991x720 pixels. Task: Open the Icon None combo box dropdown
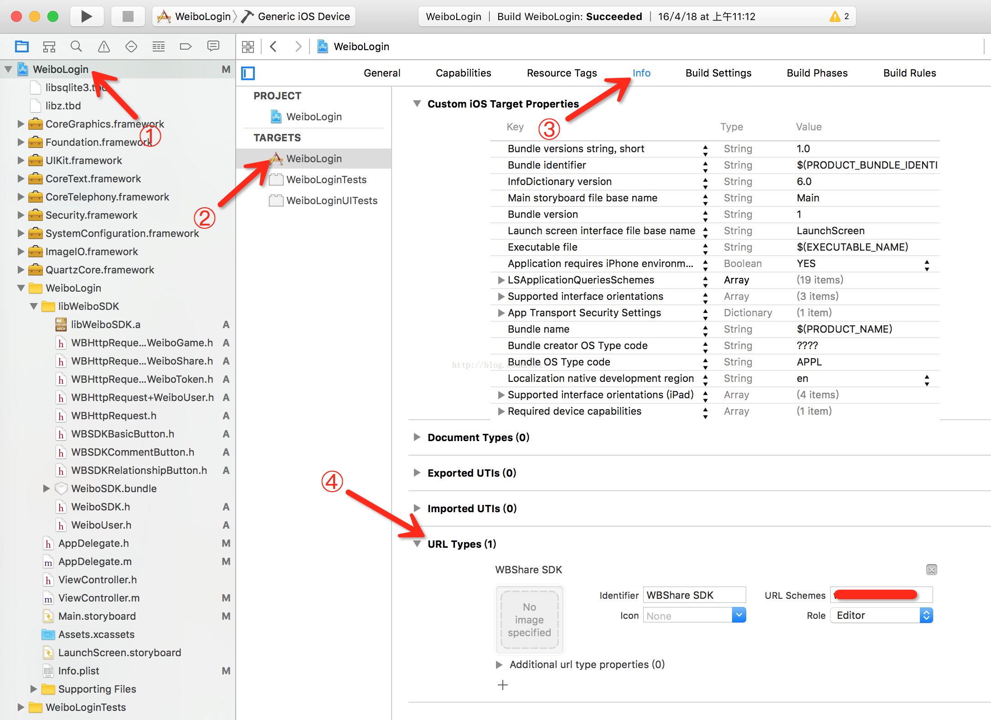click(x=739, y=616)
